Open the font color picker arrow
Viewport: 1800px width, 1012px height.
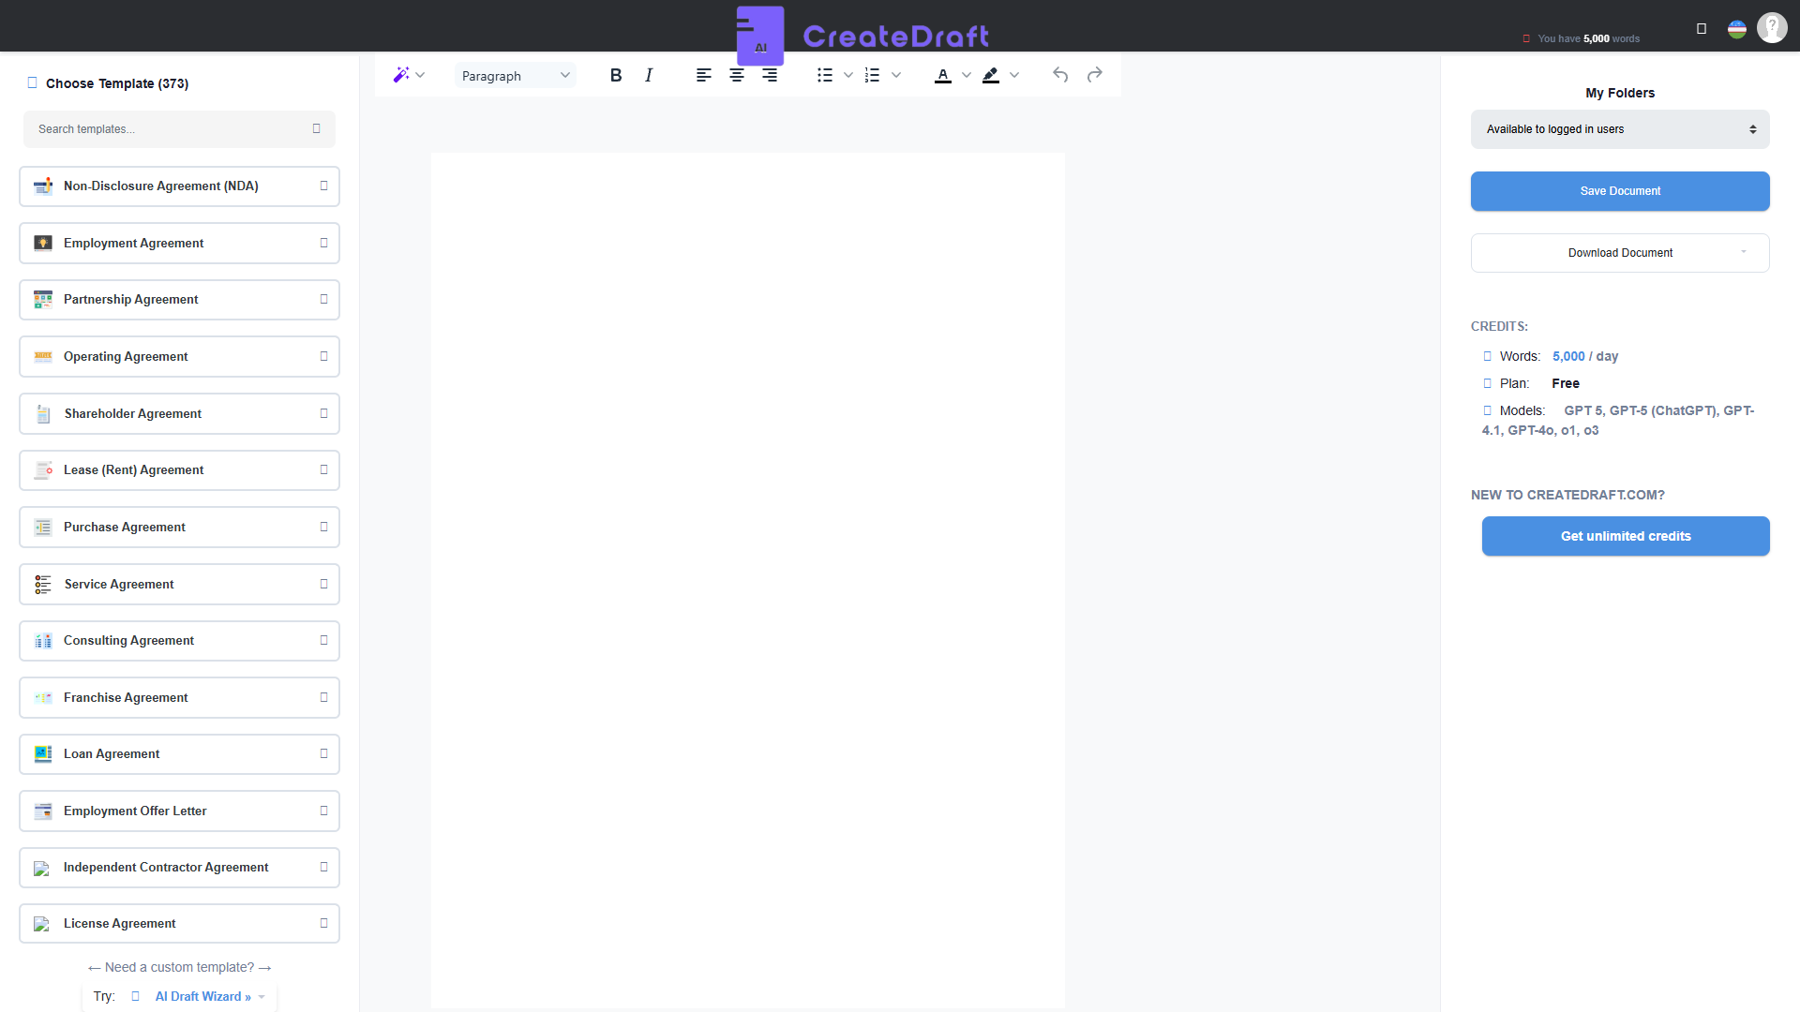pos(967,75)
